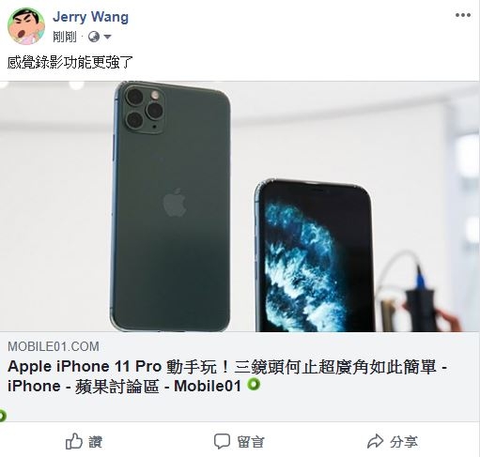Click the green circle icon at bottom-left edge
Viewport: 480px width, 457px height.
3,416
